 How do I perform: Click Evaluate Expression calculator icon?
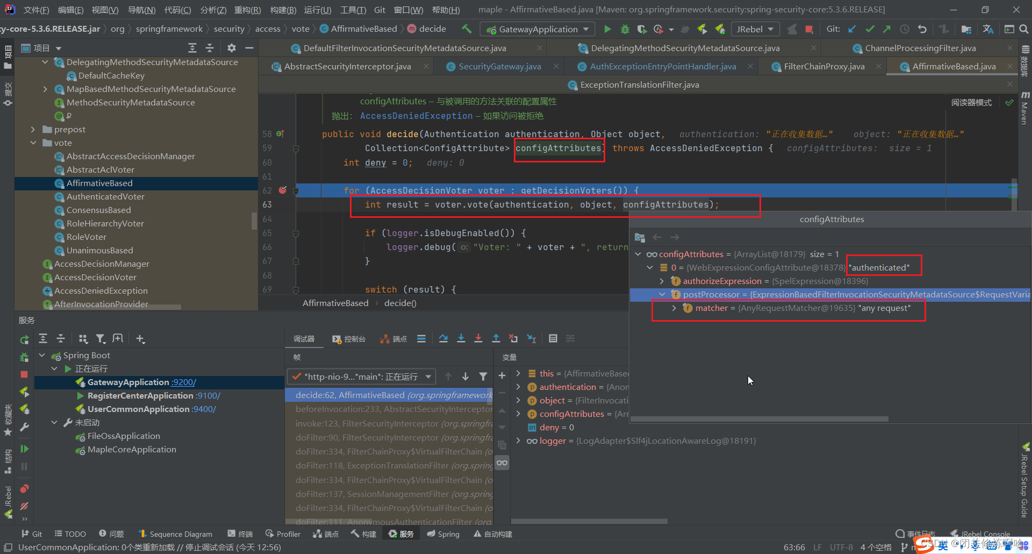(x=553, y=338)
